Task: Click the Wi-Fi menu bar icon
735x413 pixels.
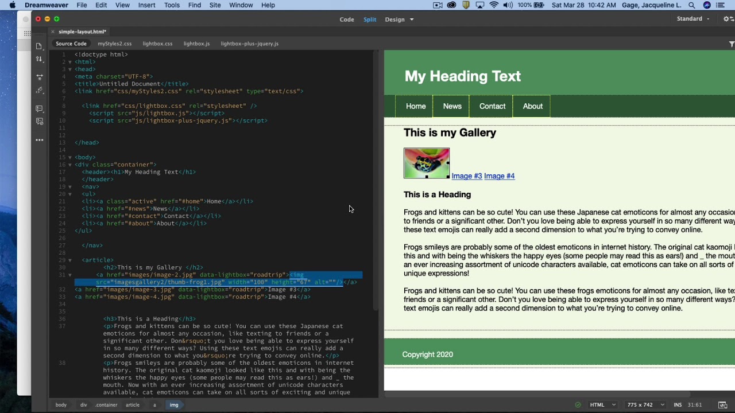Action: tap(494, 5)
